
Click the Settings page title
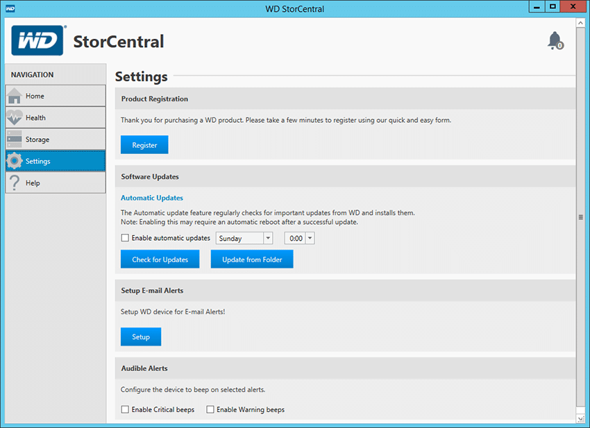click(x=142, y=76)
